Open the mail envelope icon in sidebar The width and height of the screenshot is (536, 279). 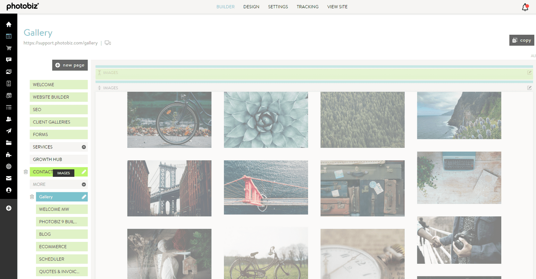click(9, 178)
